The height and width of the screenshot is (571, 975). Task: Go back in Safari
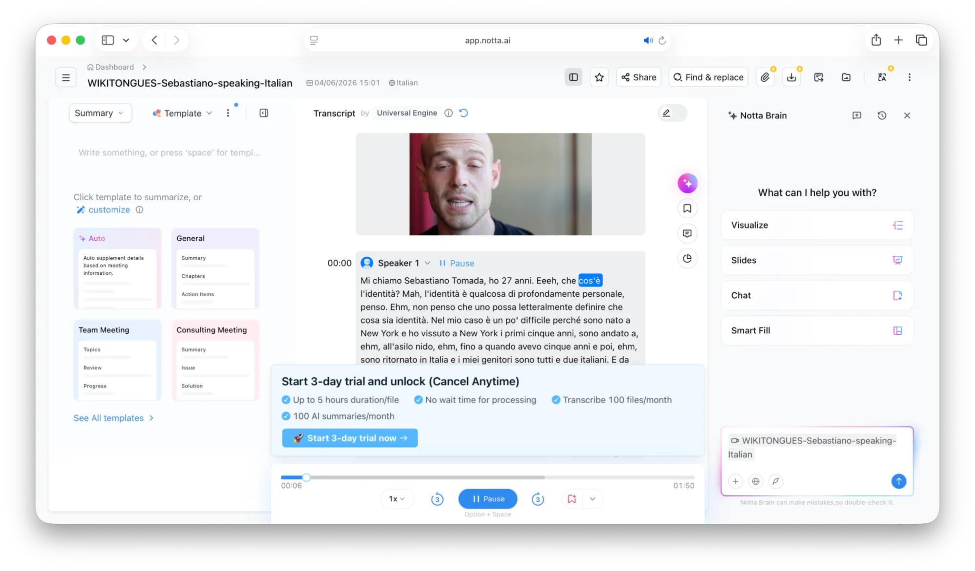pyautogui.click(x=154, y=40)
